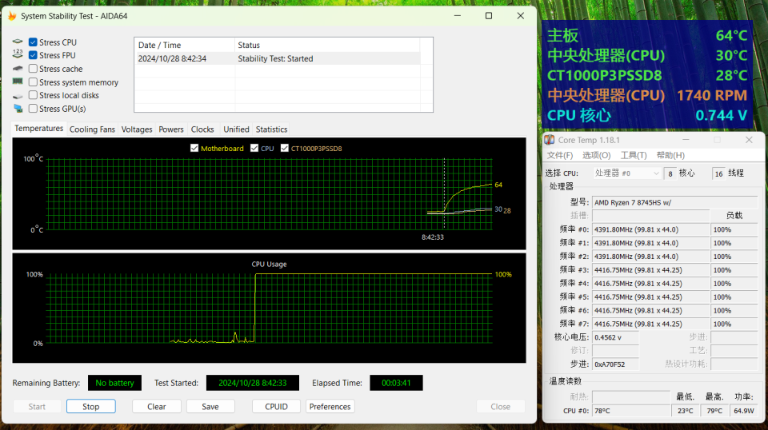
Task: Enable the Stress cache checkbox
Action: point(33,69)
